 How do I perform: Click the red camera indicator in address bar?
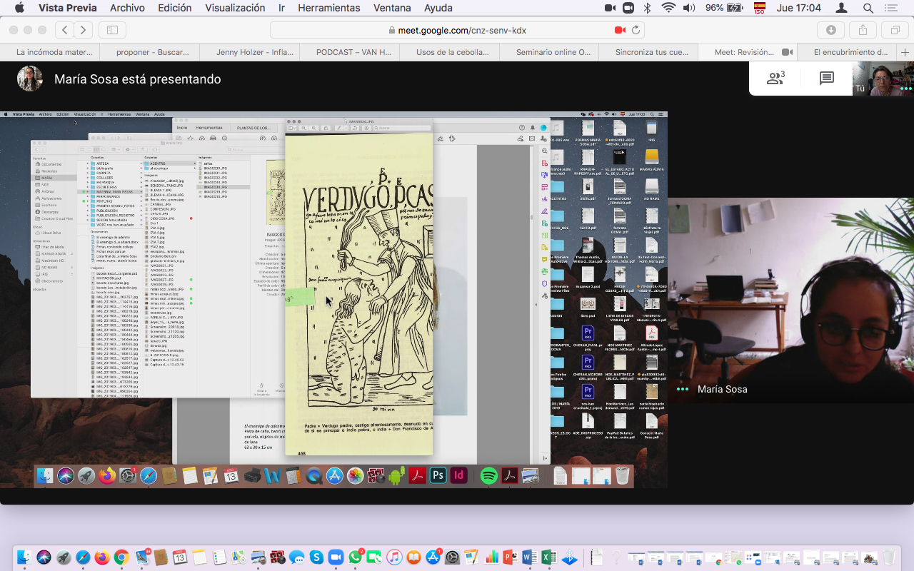619,30
